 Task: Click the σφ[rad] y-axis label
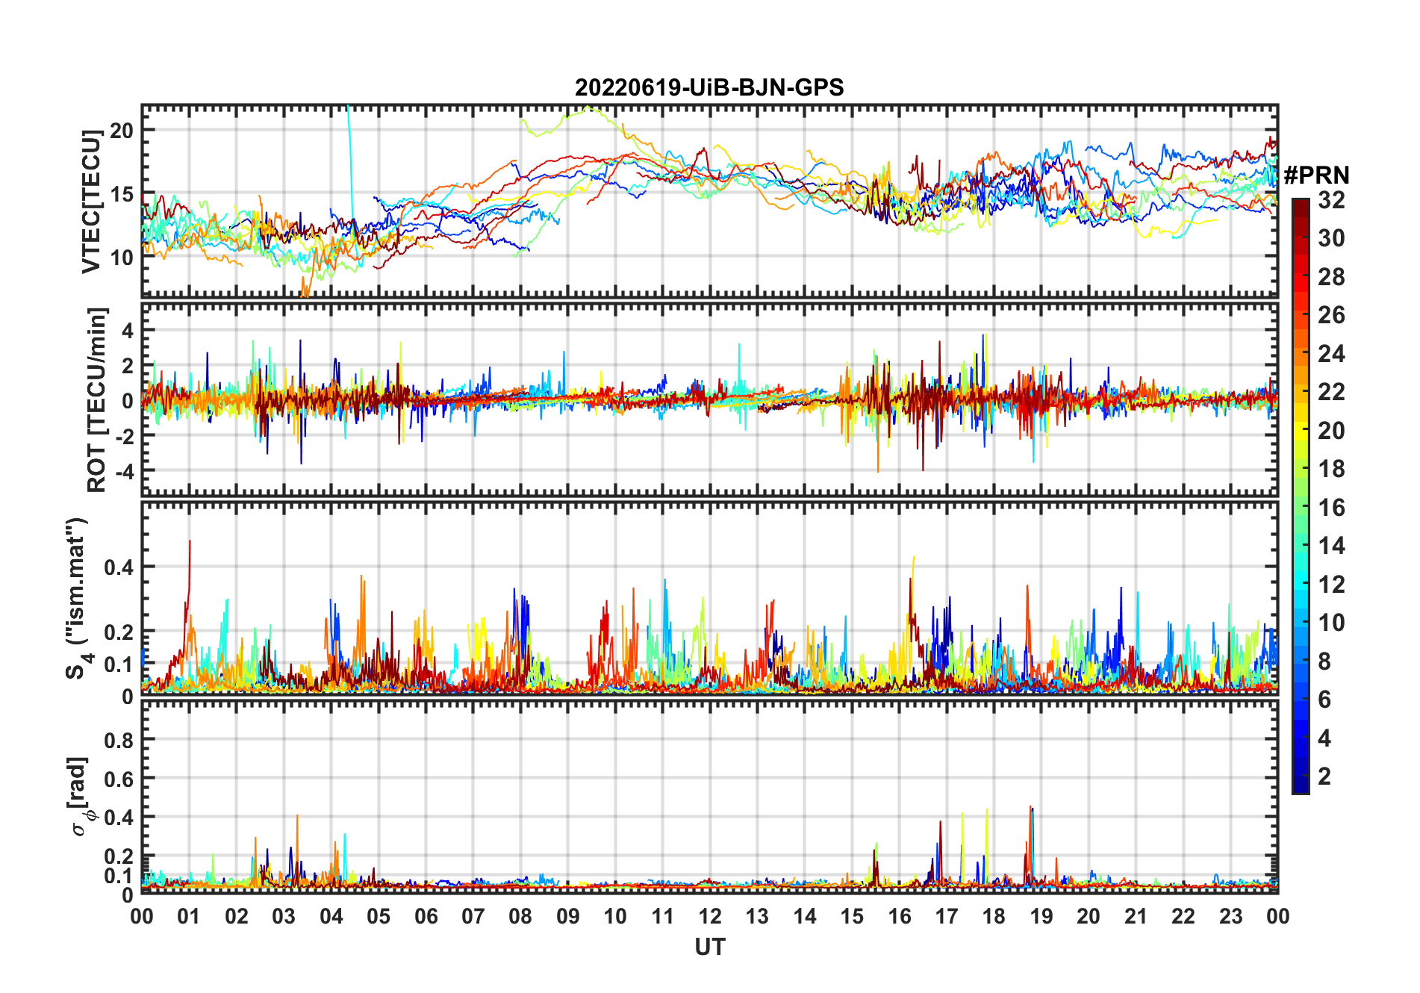point(80,796)
